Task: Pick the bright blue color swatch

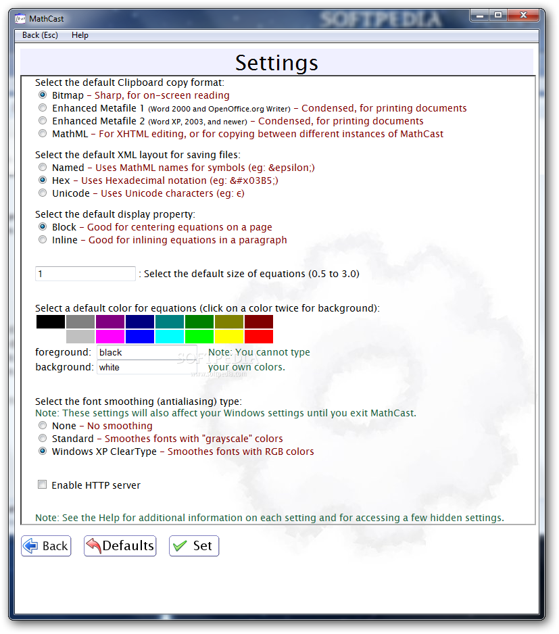Action: (139, 337)
